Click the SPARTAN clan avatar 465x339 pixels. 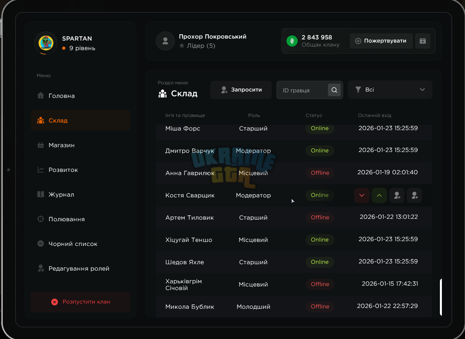point(46,43)
